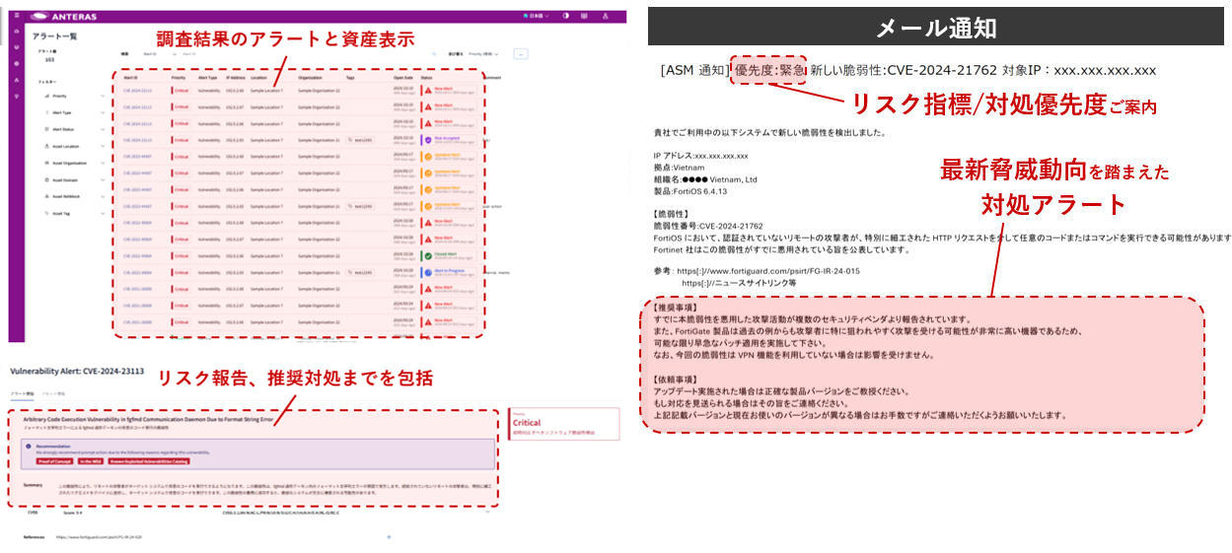Sort by the Status column header
The width and height of the screenshot is (1232, 553).
pyautogui.click(x=427, y=76)
